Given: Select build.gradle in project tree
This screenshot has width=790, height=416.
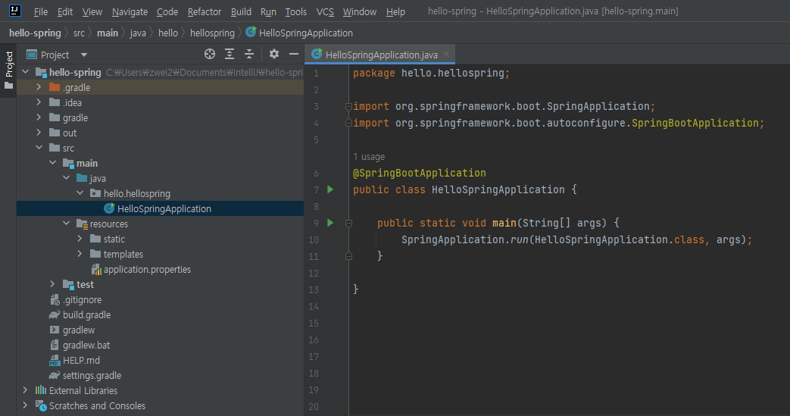Looking at the screenshot, I should [161, 314].
